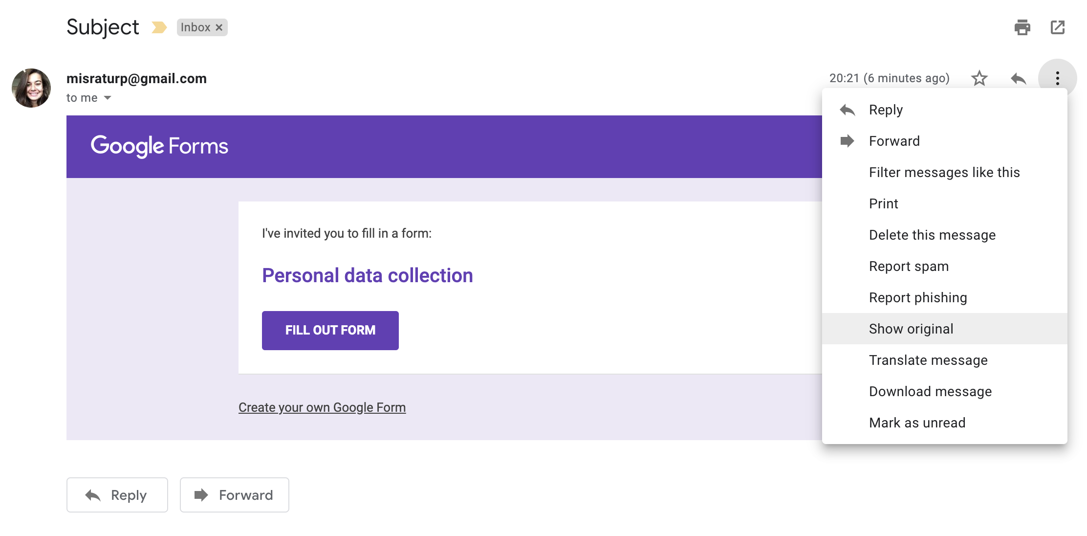Click the three-dot More options button
This screenshot has height=536, width=1087.
[x=1057, y=78]
